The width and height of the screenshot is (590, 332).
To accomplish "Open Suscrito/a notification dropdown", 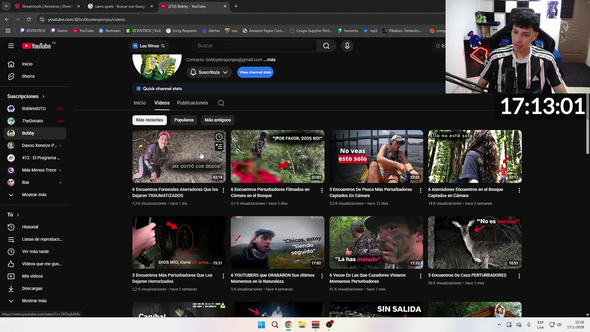I will pos(209,72).
